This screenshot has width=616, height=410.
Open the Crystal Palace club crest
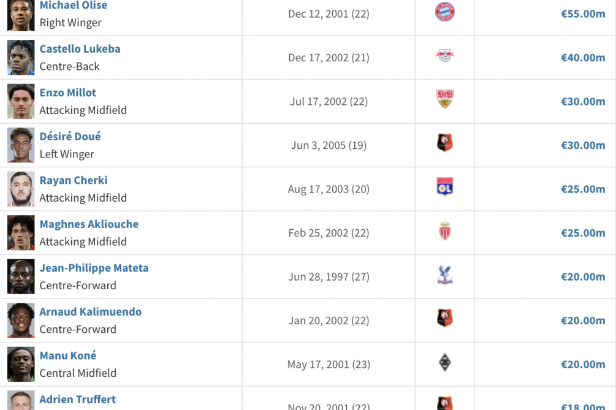(445, 275)
